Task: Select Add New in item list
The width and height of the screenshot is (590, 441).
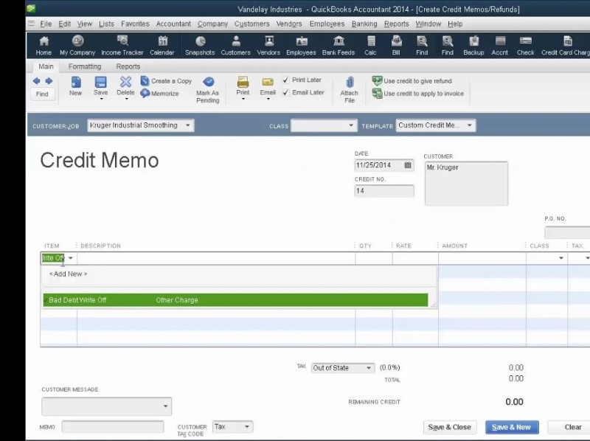Action: pyautogui.click(x=68, y=274)
